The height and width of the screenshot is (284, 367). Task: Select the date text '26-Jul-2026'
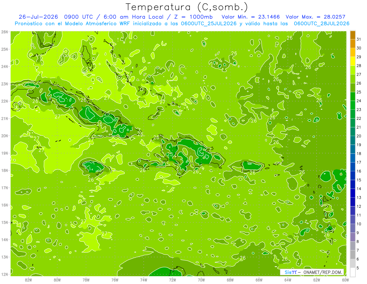[x=39, y=17]
